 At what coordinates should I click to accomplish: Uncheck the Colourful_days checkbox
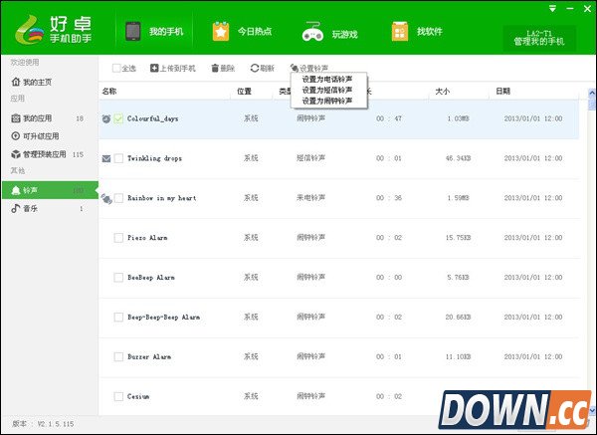coord(118,118)
